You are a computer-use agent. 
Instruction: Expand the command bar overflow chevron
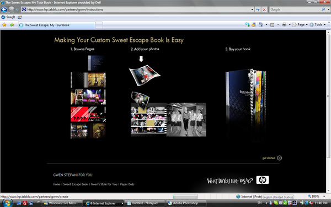[329, 22]
